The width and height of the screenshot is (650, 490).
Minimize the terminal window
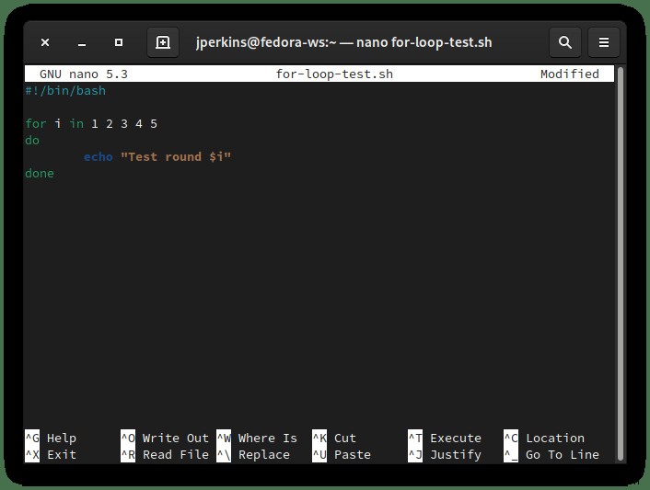pyautogui.click(x=82, y=43)
